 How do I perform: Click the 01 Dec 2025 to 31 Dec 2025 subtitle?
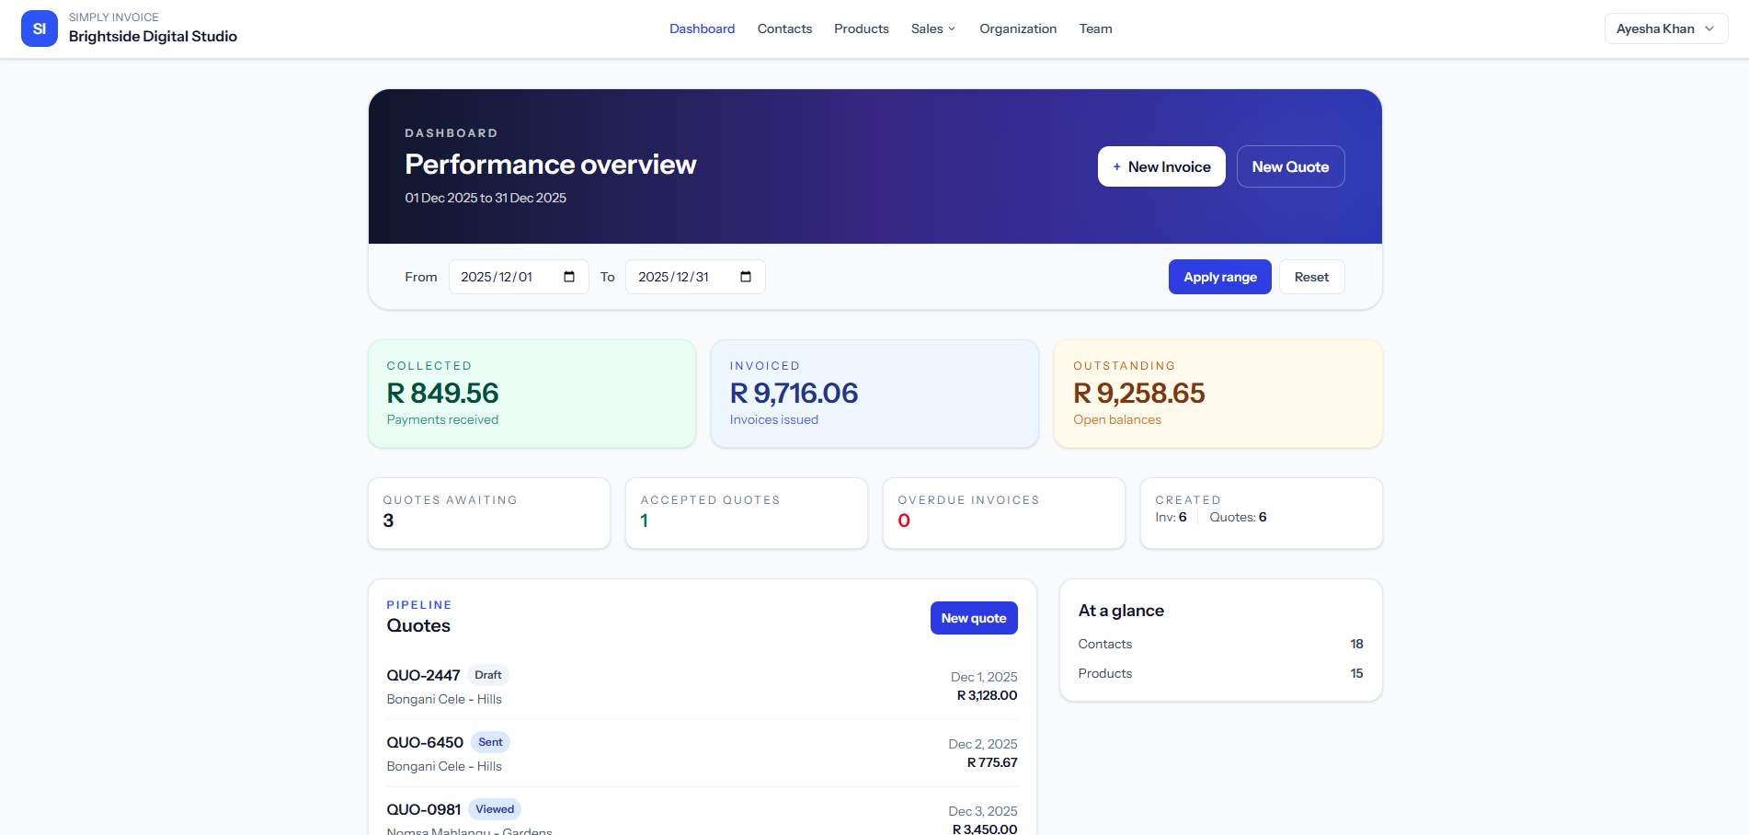(x=486, y=198)
